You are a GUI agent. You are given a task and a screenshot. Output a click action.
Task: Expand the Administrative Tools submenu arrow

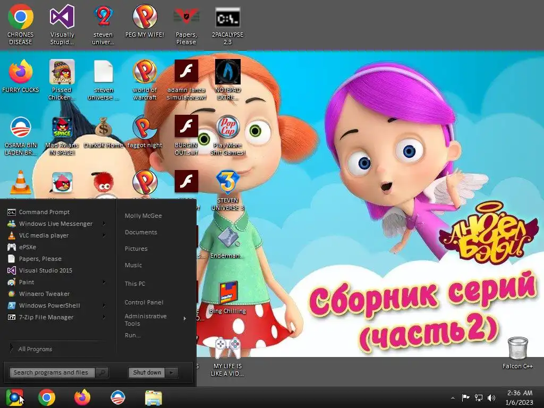pos(184,318)
